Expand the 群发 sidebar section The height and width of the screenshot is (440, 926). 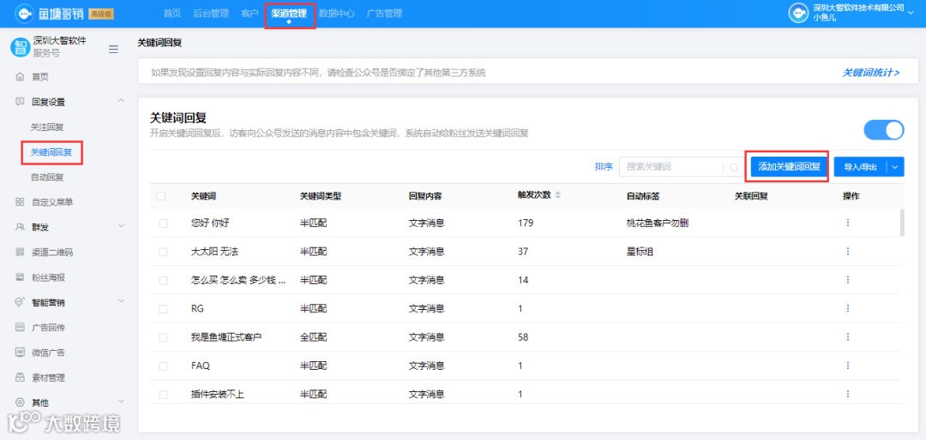(x=122, y=227)
